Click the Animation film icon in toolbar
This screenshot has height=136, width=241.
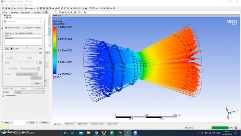click(x=94, y=8)
